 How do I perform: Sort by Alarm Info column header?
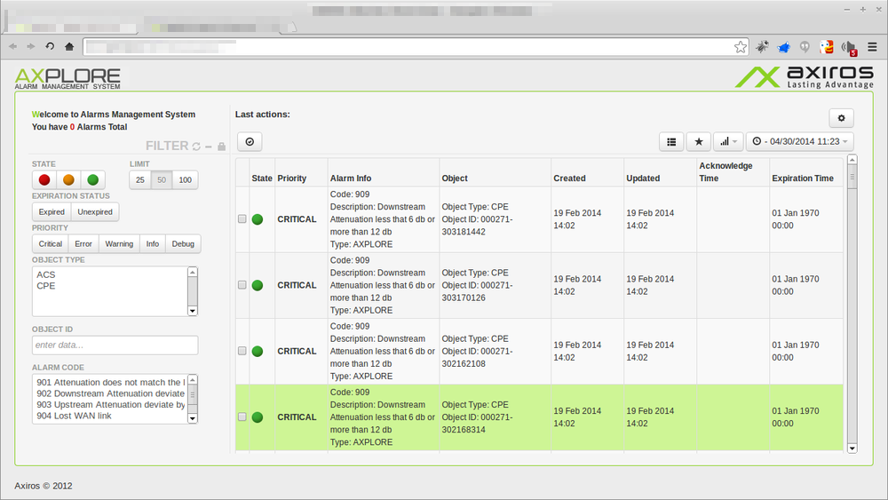(351, 179)
